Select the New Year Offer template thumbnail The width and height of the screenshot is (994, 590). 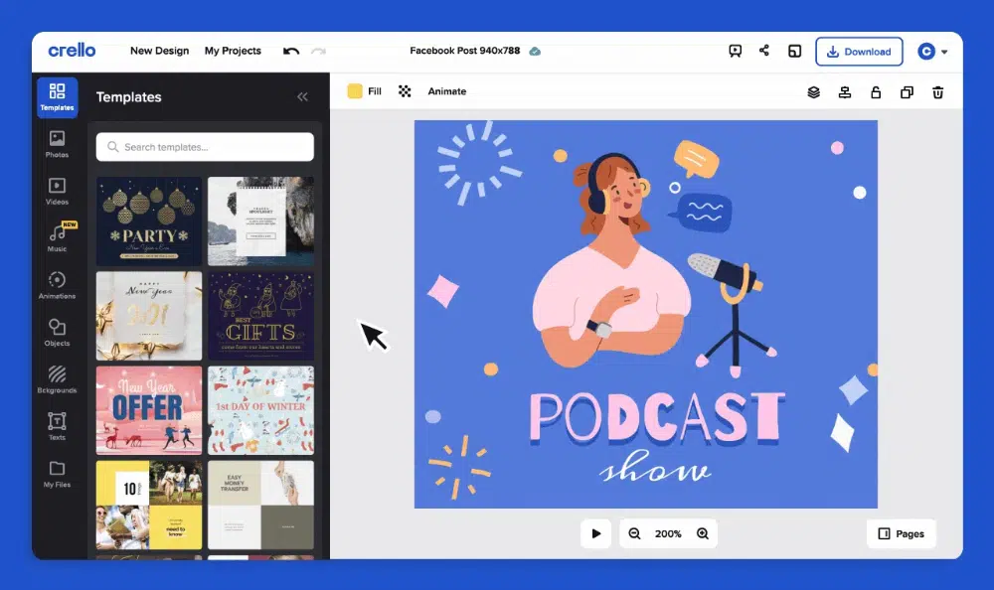point(149,409)
